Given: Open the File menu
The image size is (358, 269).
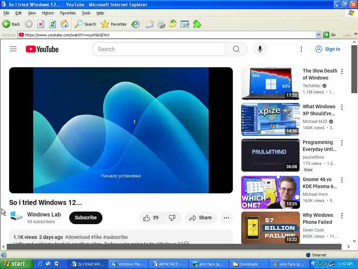Looking at the screenshot, I should [x=6, y=13].
